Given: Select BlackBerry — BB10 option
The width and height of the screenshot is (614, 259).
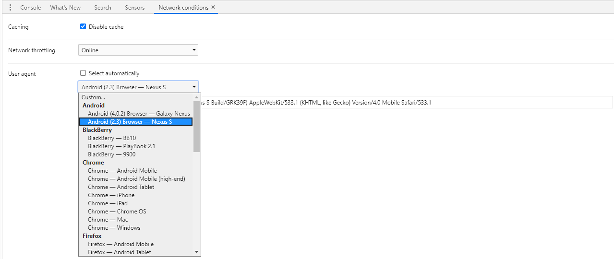Looking at the screenshot, I should tap(136, 138).
